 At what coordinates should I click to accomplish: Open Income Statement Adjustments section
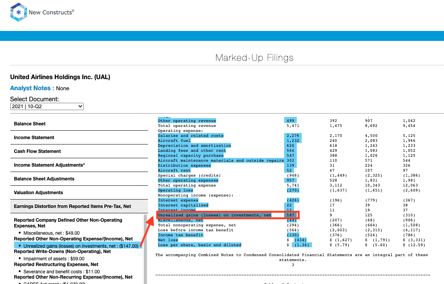[79, 165]
